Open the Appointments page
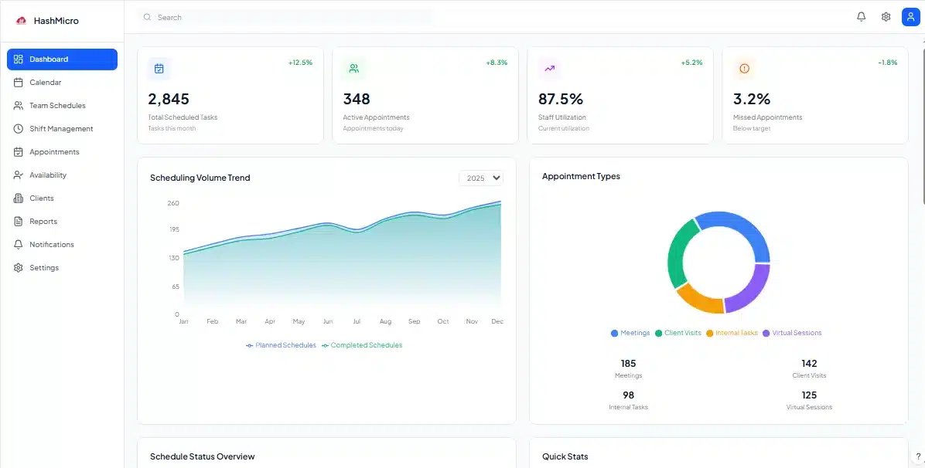This screenshot has height=468, width=925. point(54,152)
